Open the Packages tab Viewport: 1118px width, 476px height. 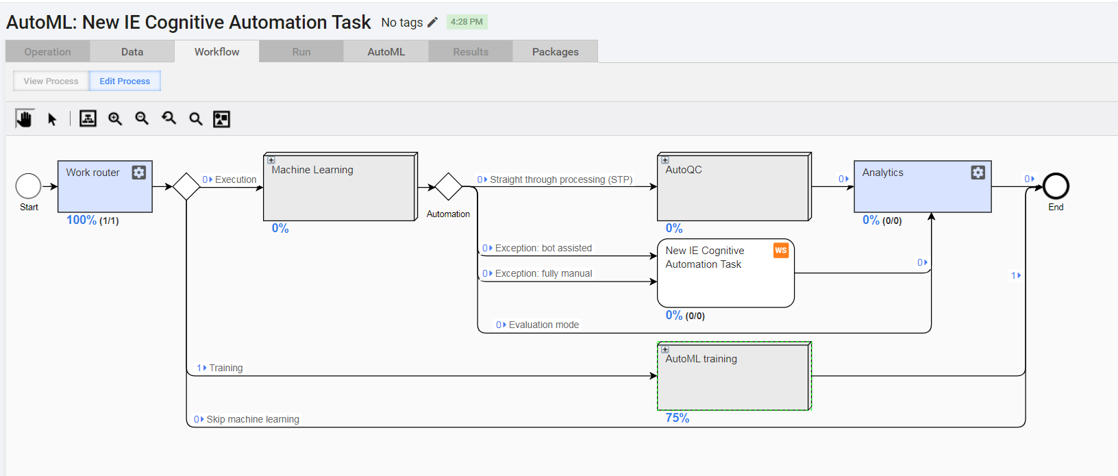(x=556, y=51)
